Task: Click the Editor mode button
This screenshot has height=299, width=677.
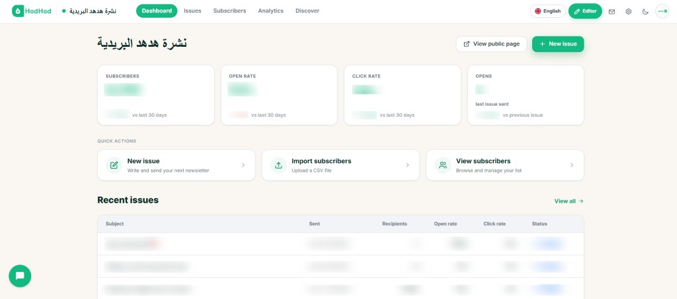Action: 585,11
